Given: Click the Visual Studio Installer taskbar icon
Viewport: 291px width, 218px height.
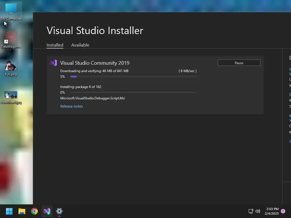Looking at the screenshot, I should (47, 211).
